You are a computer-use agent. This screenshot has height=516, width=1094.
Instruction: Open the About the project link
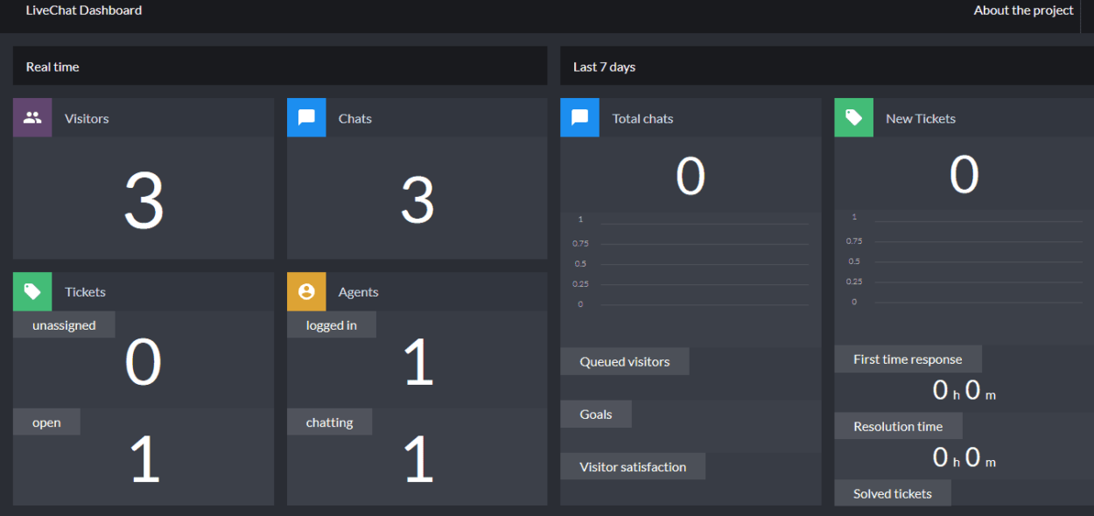[x=1023, y=10]
